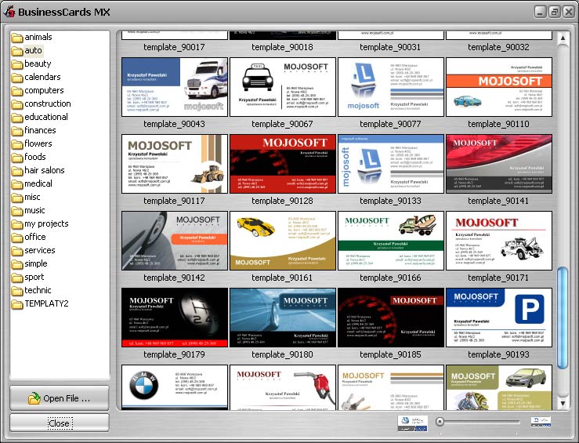This screenshot has width=579, height=443.
Task: Select the bulldozer card template_90117
Action: click(175, 164)
